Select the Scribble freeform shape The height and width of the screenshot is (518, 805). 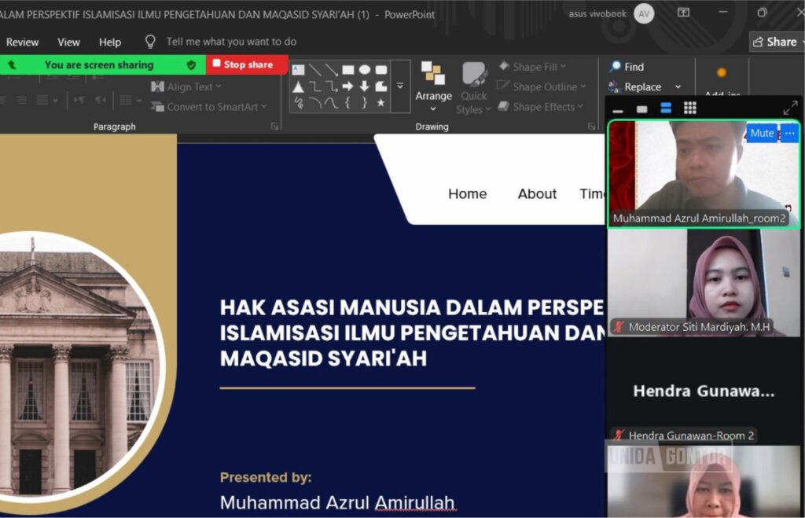point(298,103)
